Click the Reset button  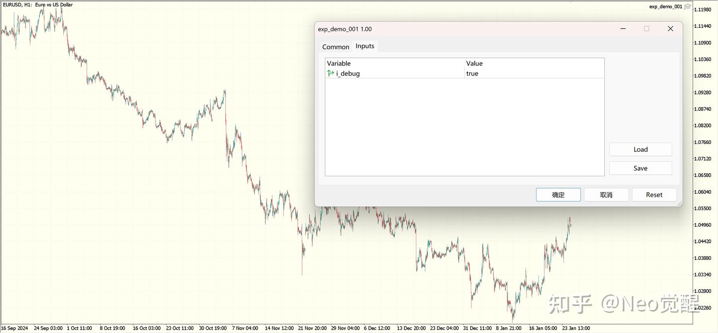point(654,195)
